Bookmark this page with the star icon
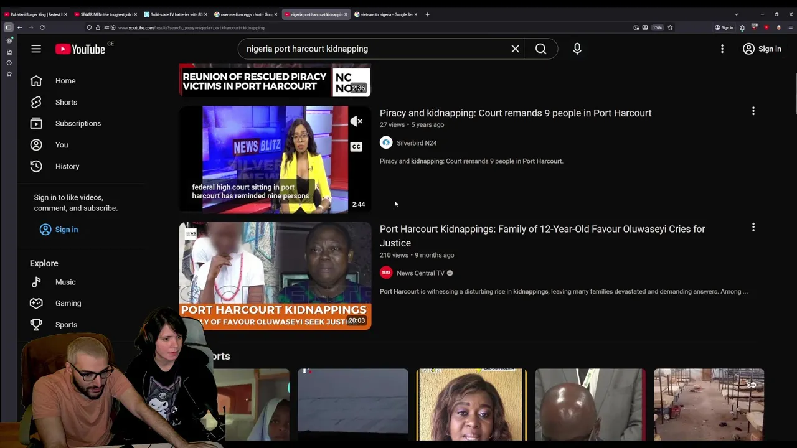The image size is (797, 448). pyautogui.click(x=670, y=27)
